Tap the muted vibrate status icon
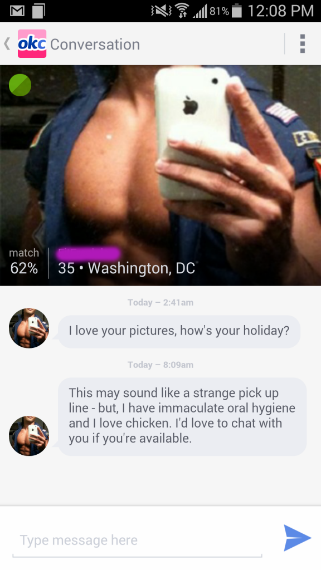Viewport: 321px width, 570px height. pyautogui.click(x=160, y=11)
